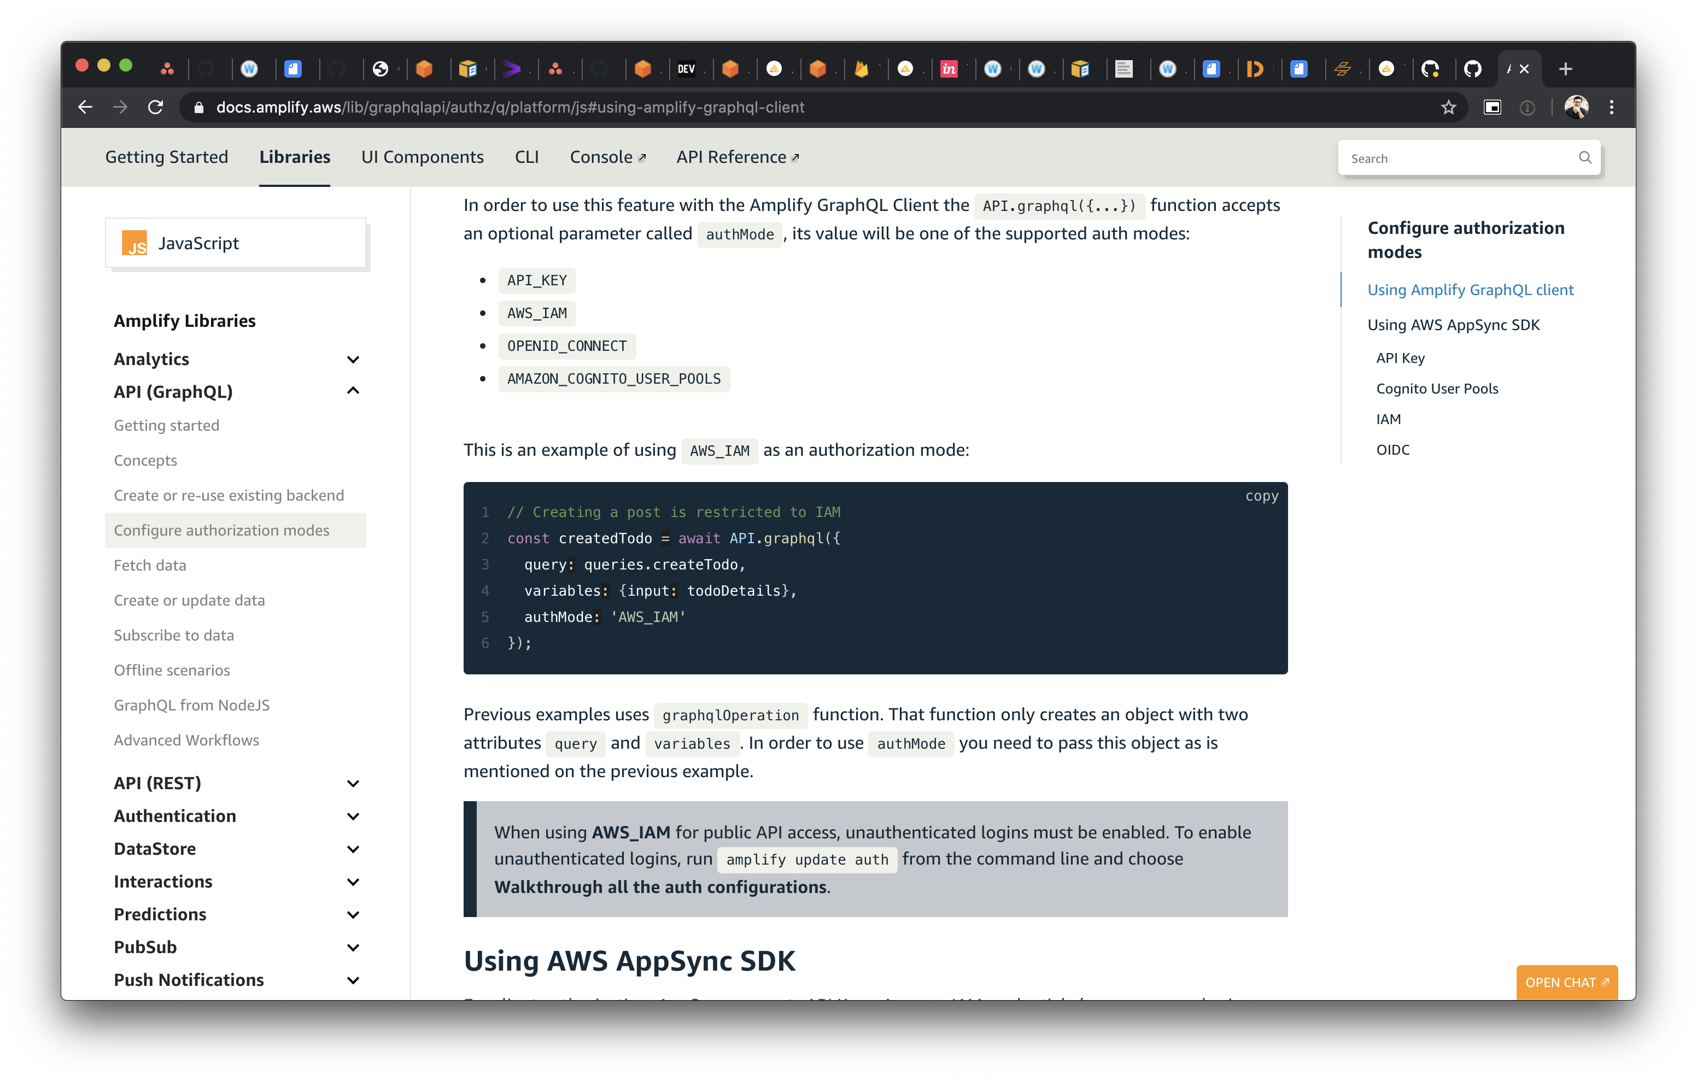Open the chat window
Viewport: 1697px width, 1081px height.
pyautogui.click(x=1566, y=982)
